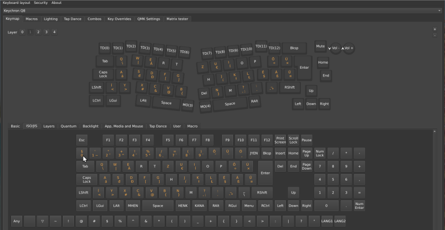Viewport: 445px width, 230px height.
Task: Select the Del key on the keymap
Action: [204, 93]
